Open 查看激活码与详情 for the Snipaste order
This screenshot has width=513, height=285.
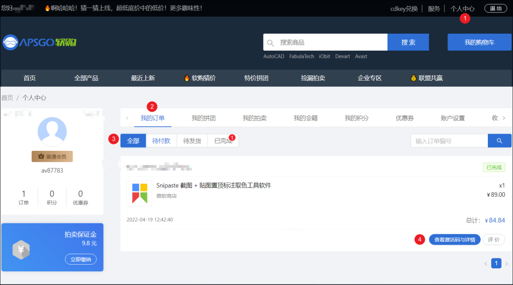tap(455, 239)
